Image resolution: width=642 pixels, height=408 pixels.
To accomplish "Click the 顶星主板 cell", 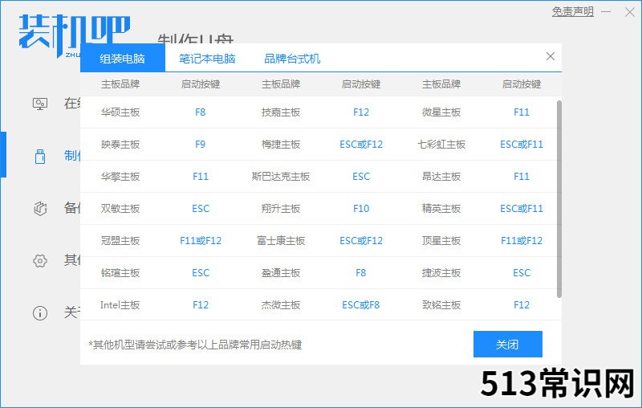I will 441,240.
